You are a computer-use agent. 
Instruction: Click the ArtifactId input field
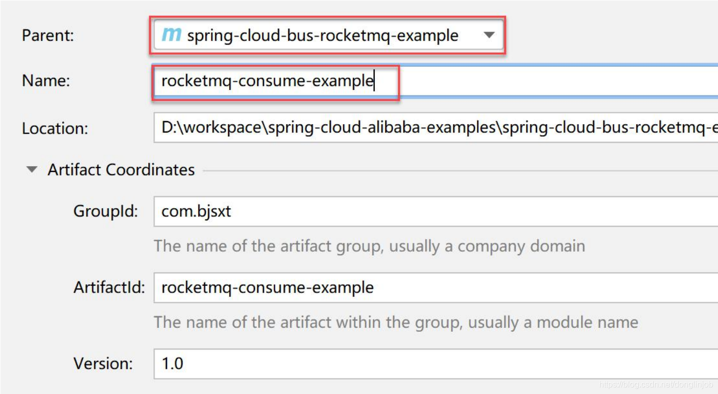coord(436,287)
